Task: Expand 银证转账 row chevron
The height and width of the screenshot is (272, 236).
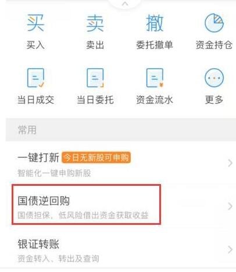Action: tap(230, 249)
